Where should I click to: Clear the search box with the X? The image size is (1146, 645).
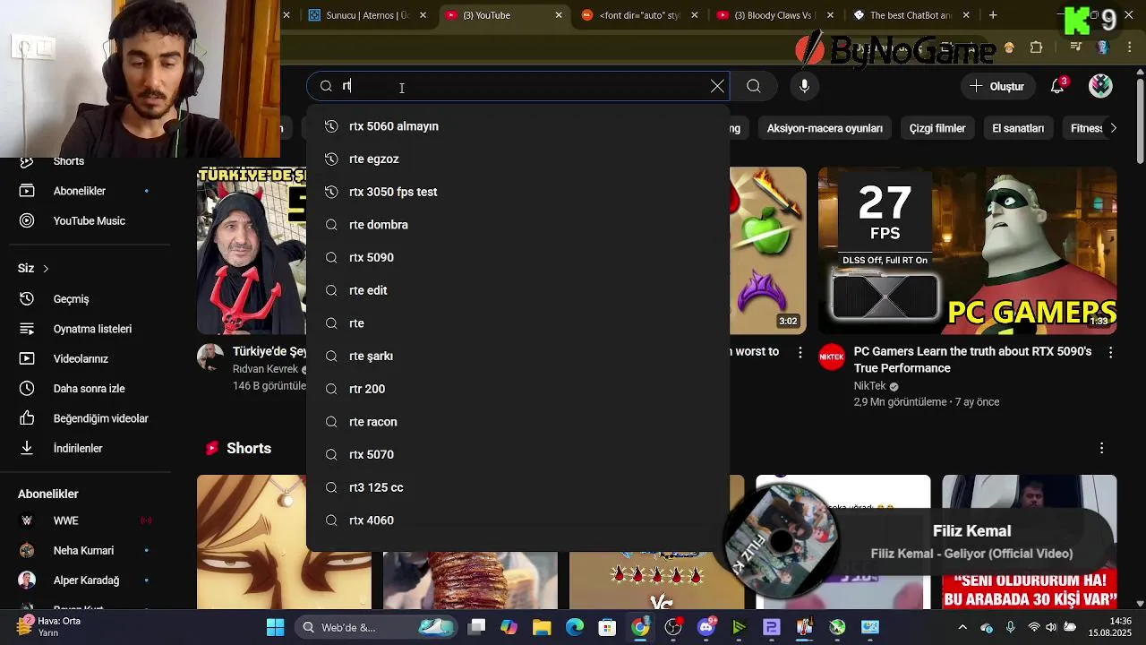pyautogui.click(x=717, y=86)
